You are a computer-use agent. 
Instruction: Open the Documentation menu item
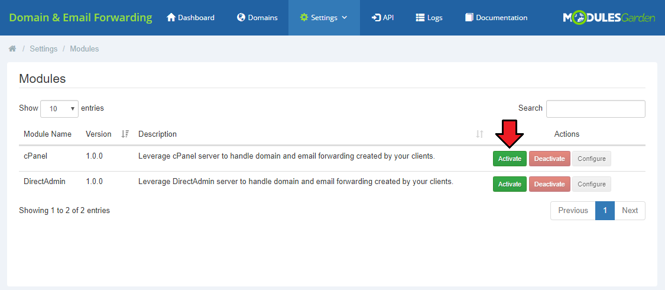[x=496, y=18]
